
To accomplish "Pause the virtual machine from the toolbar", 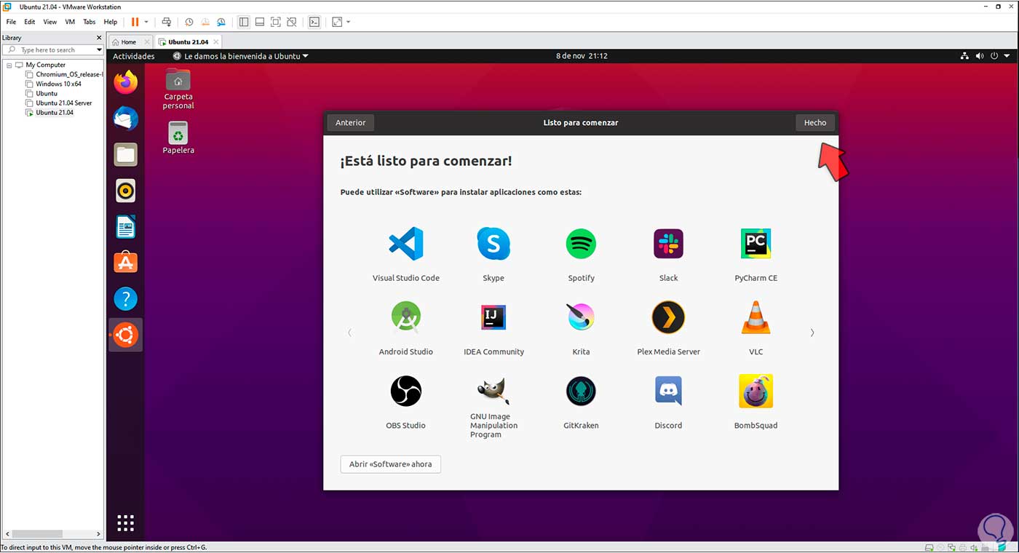I will pos(135,22).
